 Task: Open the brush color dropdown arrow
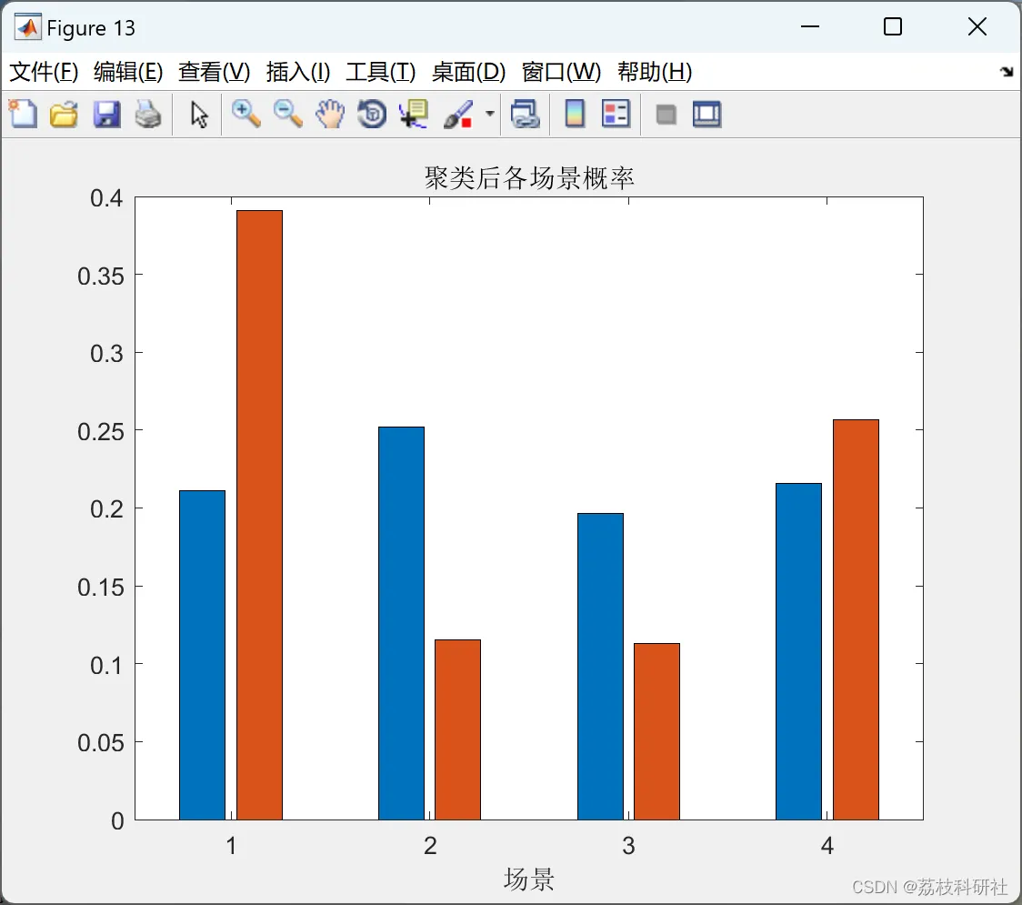coord(490,114)
